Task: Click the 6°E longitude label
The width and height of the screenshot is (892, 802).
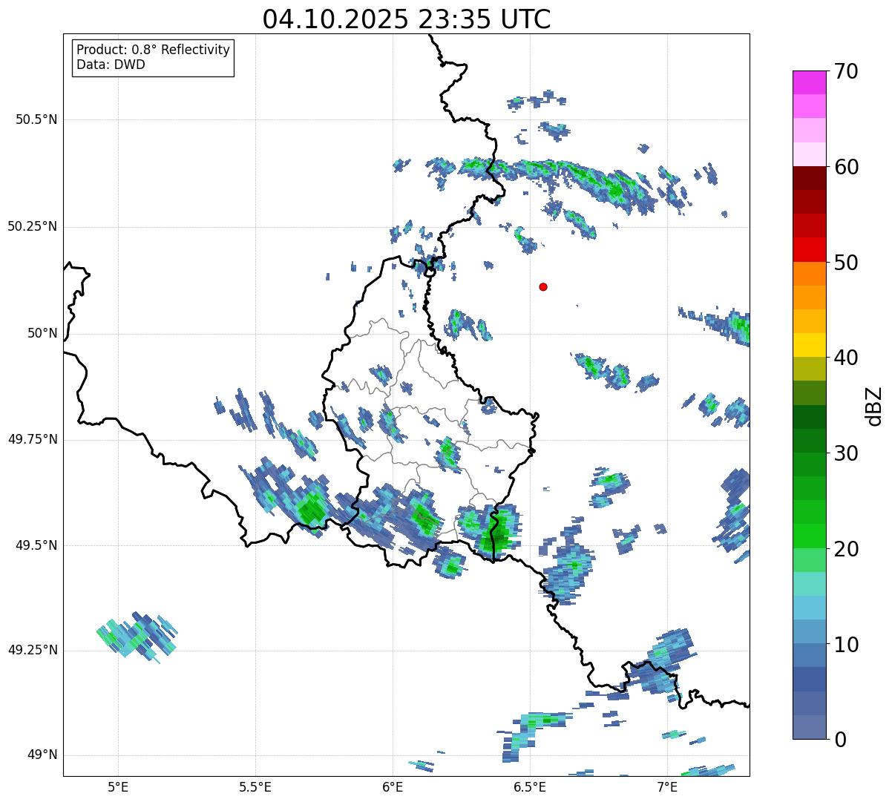Action: point(393,786)
